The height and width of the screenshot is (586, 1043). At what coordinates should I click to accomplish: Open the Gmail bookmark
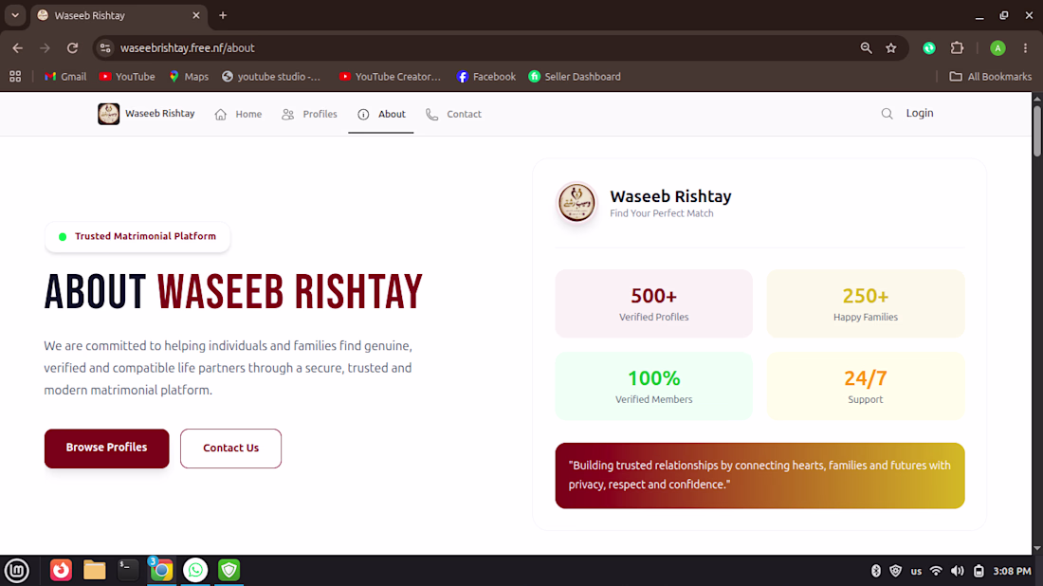click(65, 77)
